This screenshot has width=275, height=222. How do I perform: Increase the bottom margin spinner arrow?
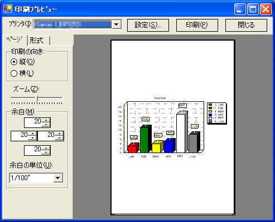tap(46, 148)
